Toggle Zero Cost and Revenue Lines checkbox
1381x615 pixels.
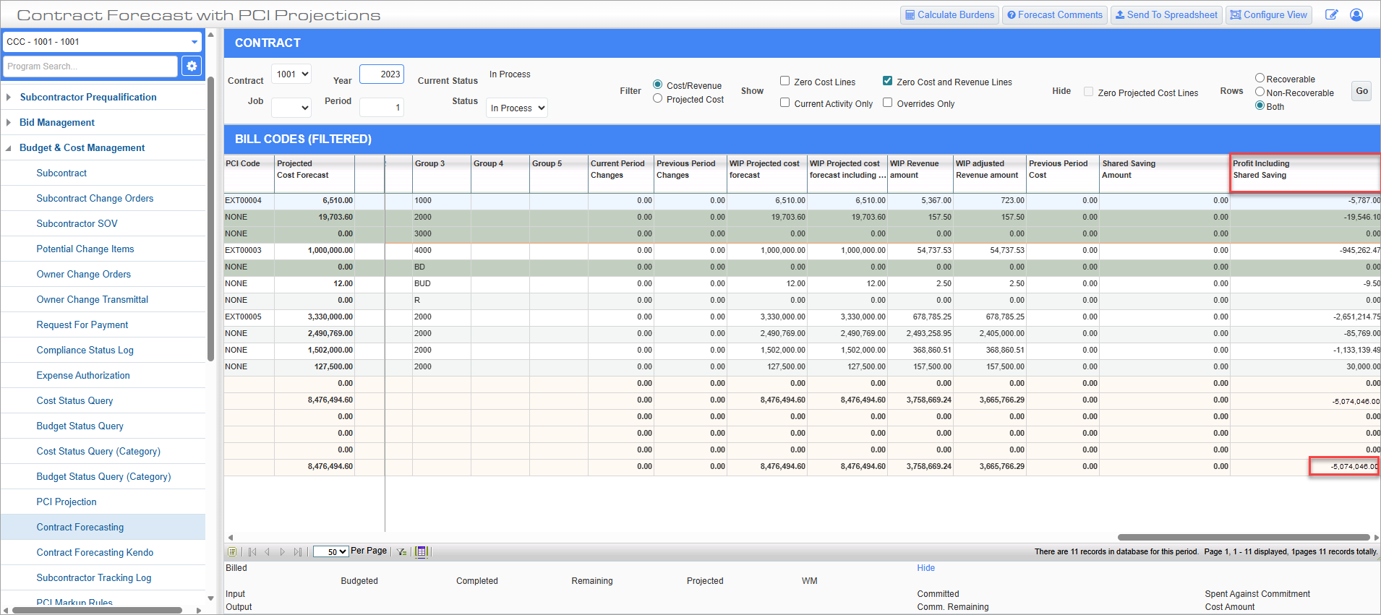887,81
